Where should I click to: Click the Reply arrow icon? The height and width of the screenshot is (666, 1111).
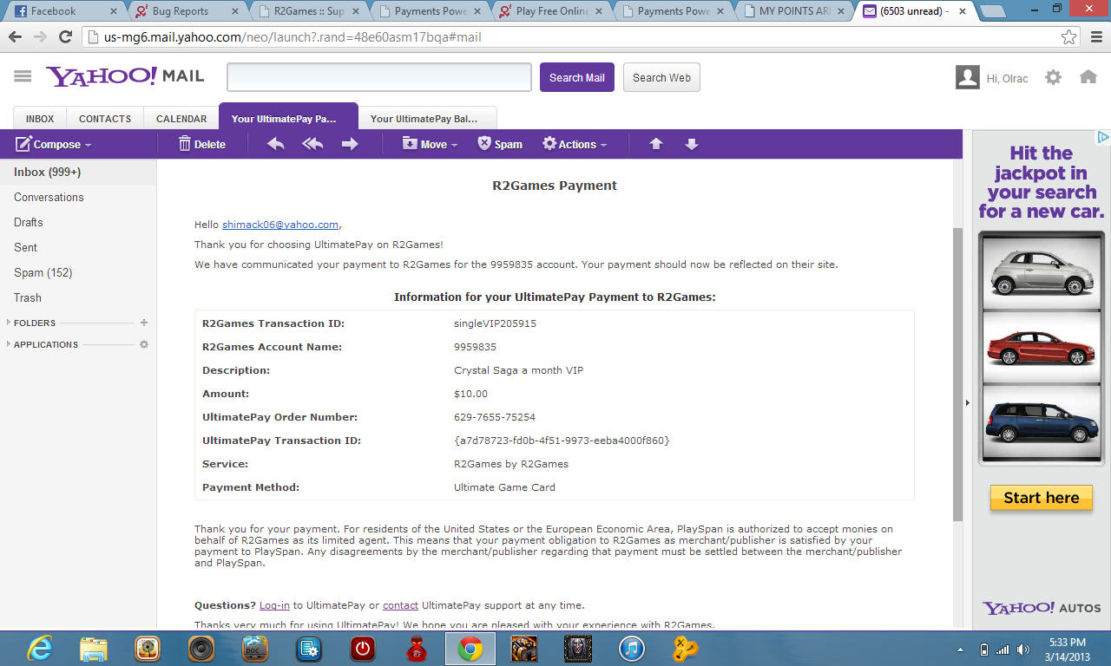pos(276,144)
